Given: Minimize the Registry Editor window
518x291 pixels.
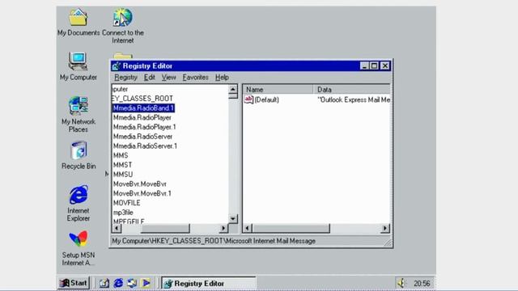Looking at the screenshot, I should tap(364, 66).
